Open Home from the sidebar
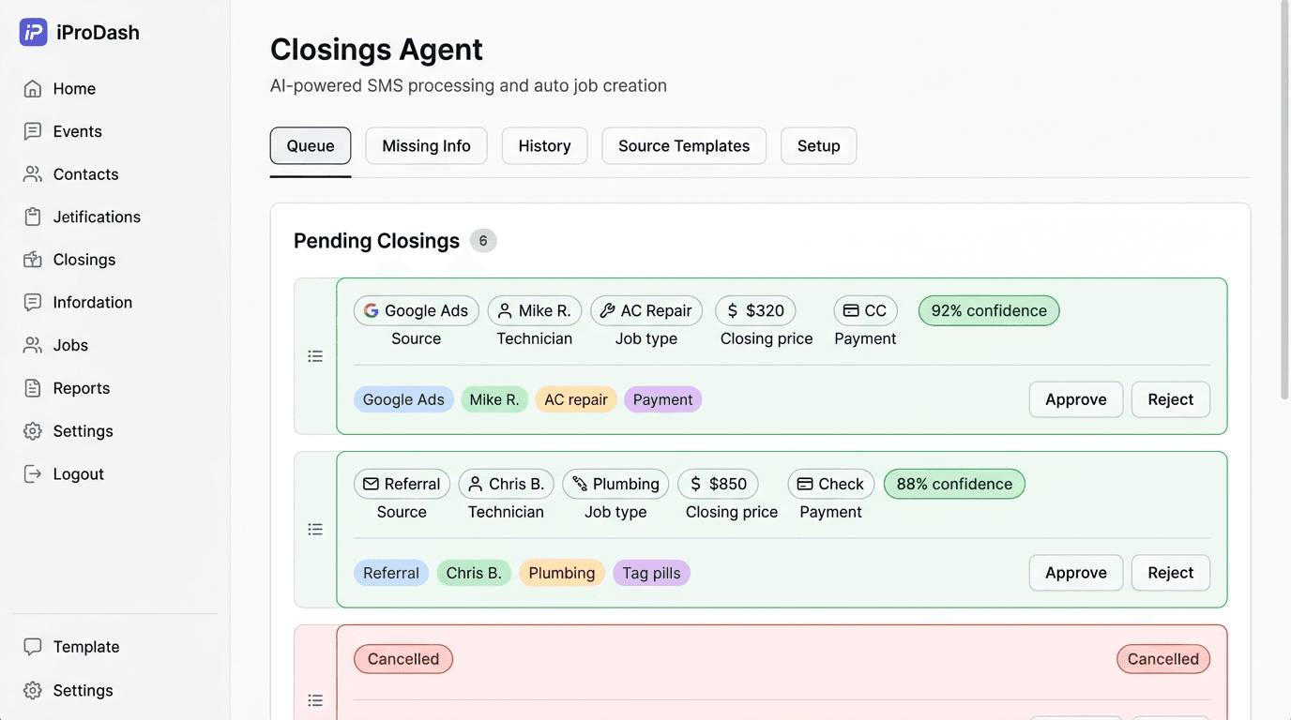This screenshot has width=1291, height=720. [x=33, y=88]
